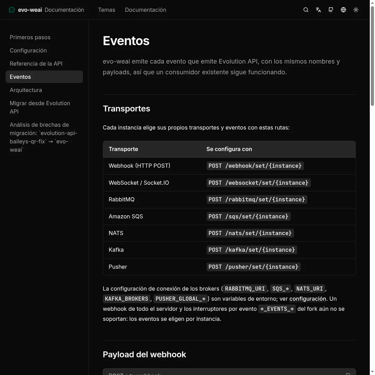Open the translate language icon
375x375 pixels.
coord(318,10)
